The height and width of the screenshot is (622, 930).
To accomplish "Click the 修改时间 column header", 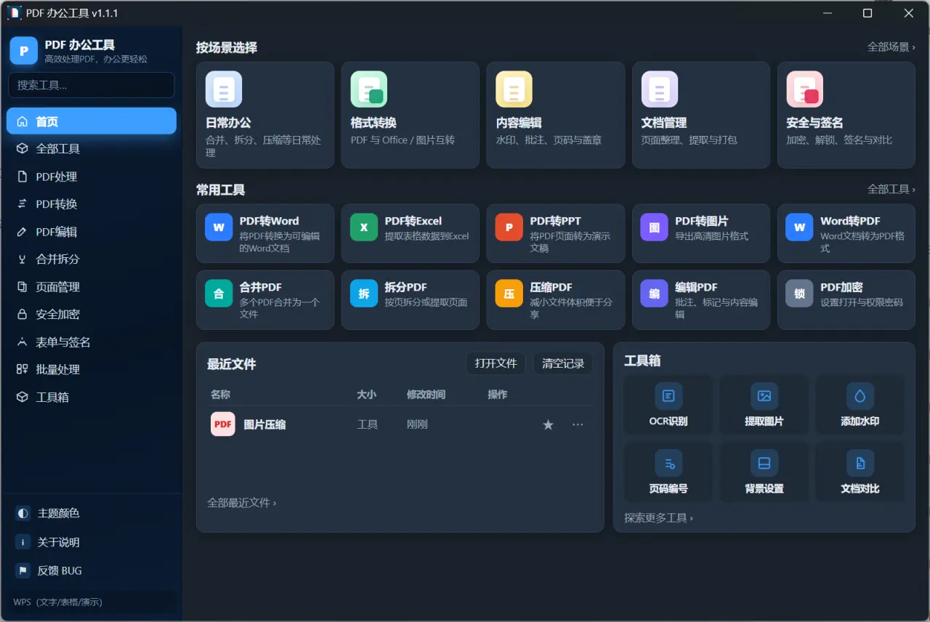I will coord(426,395).
